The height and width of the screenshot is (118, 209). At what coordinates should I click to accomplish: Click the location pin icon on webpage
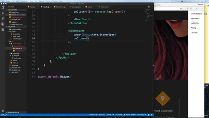coord(163,98)
